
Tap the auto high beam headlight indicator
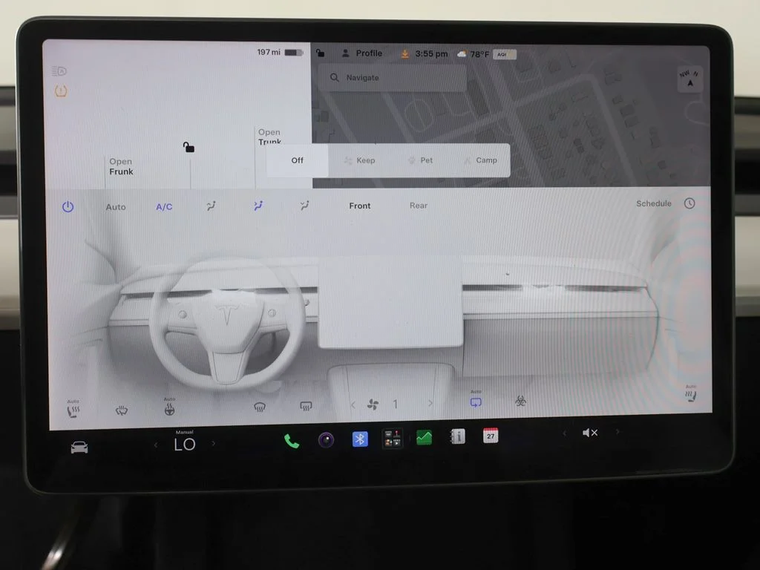coord(59,72)
